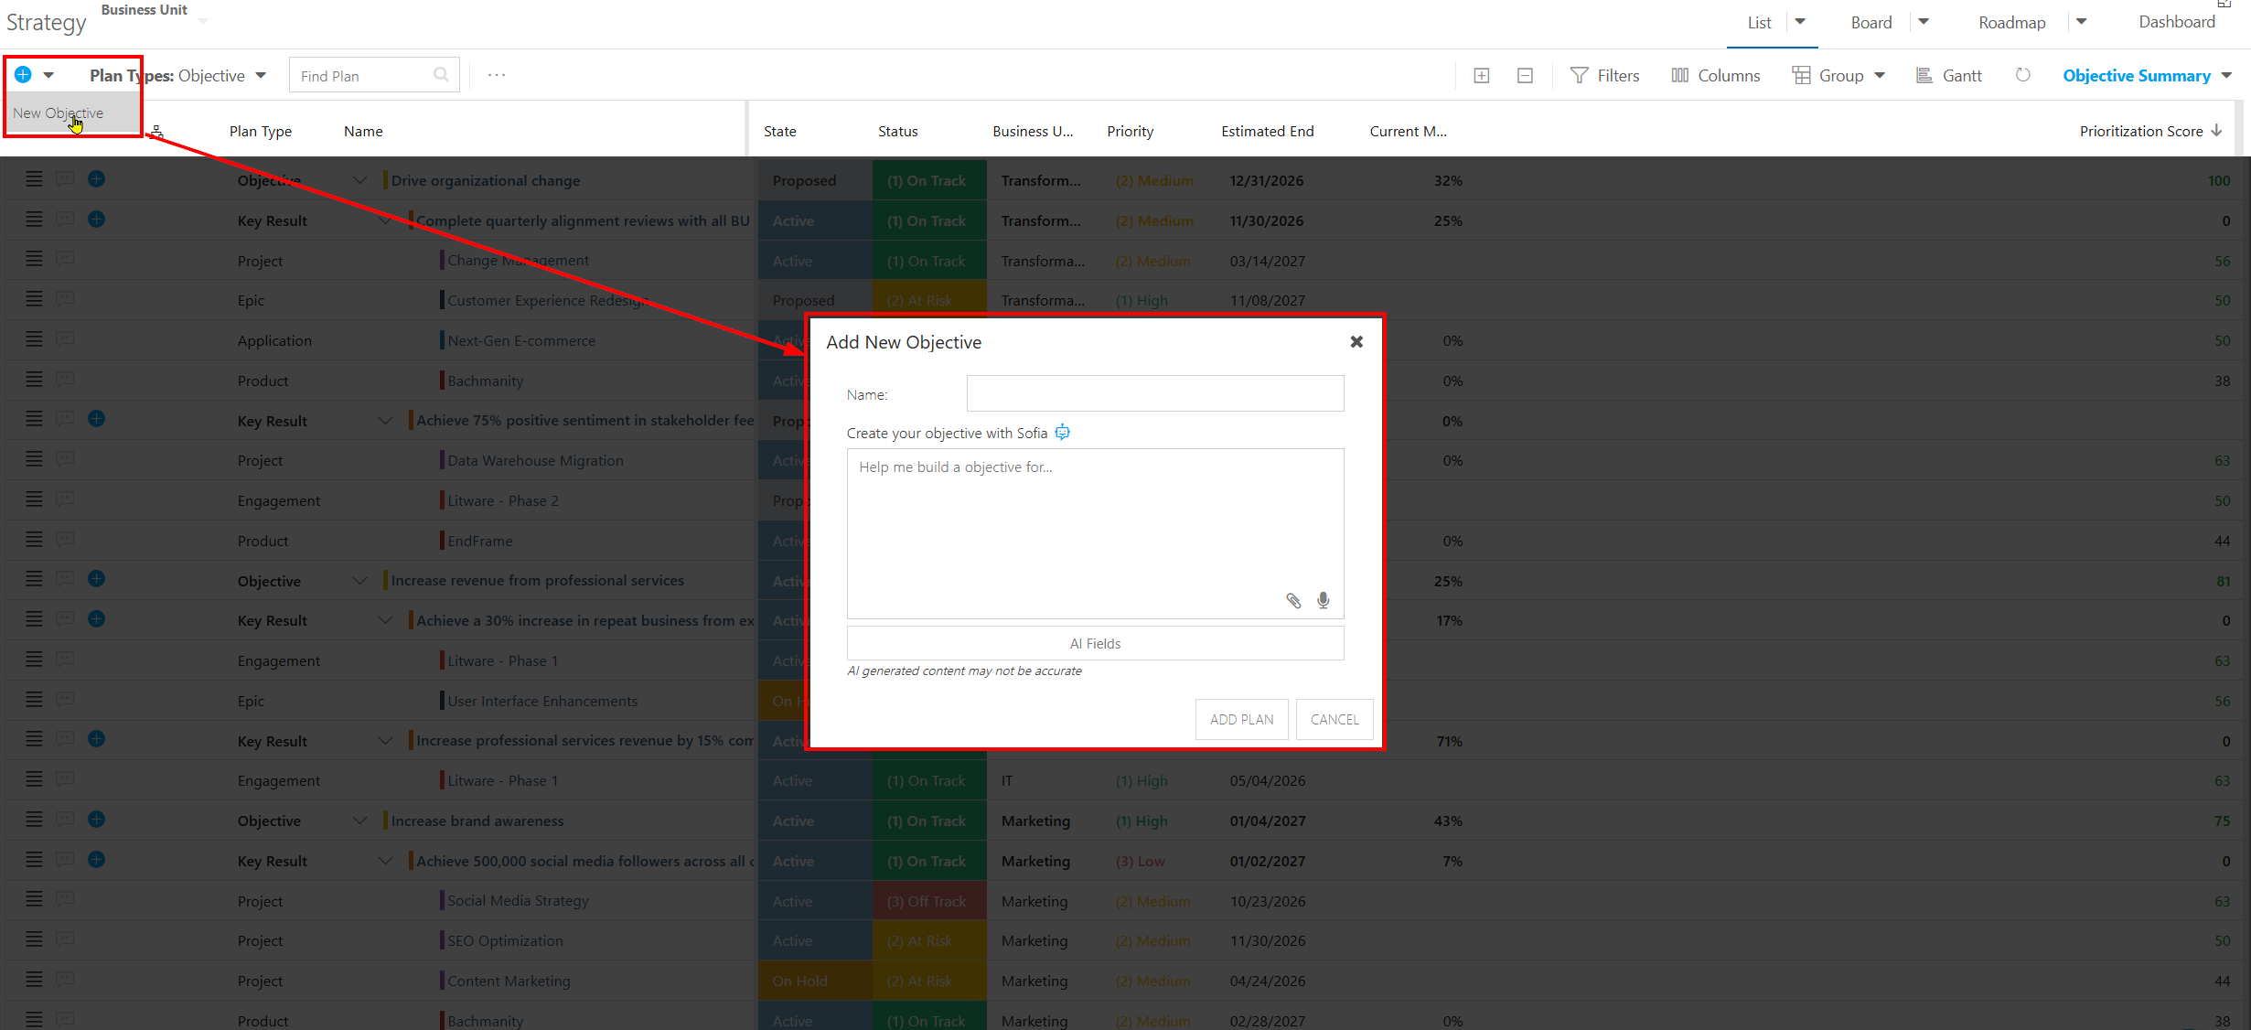Image resolution: width=2251 pixels, height=1030 pixels.
Task: Open row menu for Next-Gen E-commerce
Action: [x=34, y=338]
